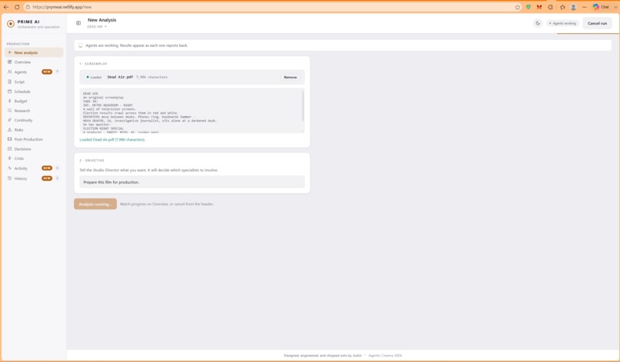Open the Copilot Chat button

pyautogui.click(x=601, y=7)
